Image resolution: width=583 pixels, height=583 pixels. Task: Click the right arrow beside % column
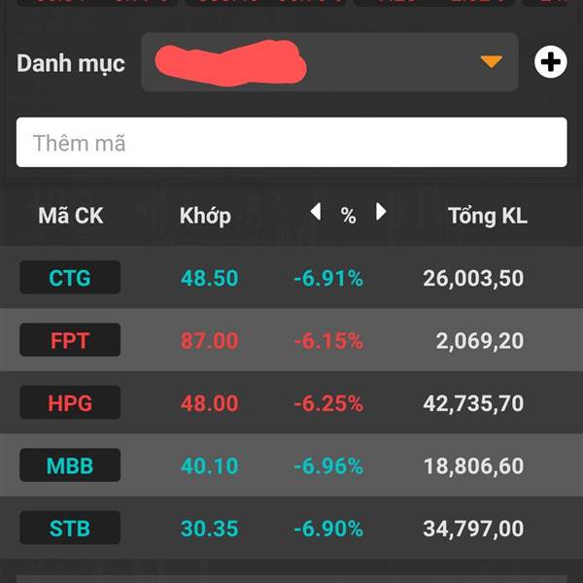point(381,212)
